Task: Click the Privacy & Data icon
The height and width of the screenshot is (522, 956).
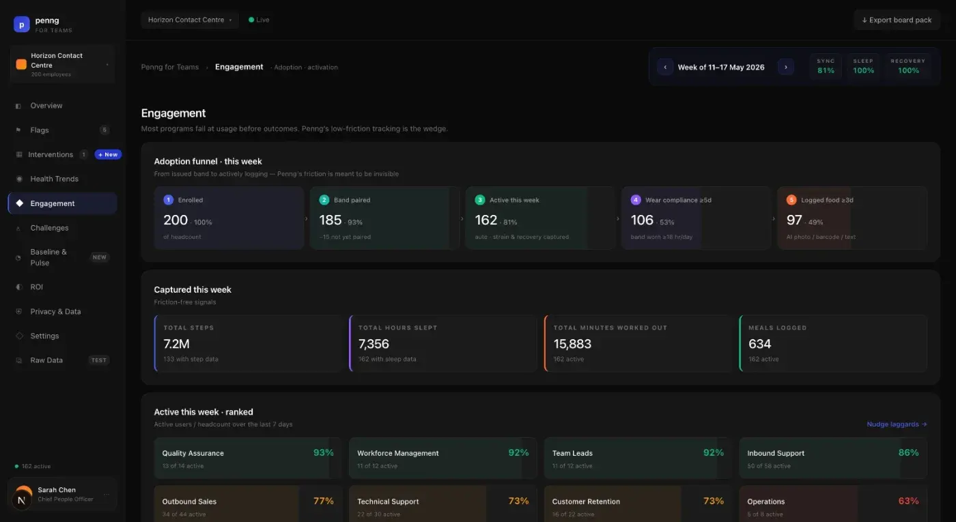Action: 18,311
